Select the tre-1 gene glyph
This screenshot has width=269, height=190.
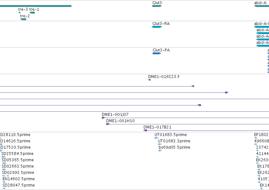tap(32, 13)
